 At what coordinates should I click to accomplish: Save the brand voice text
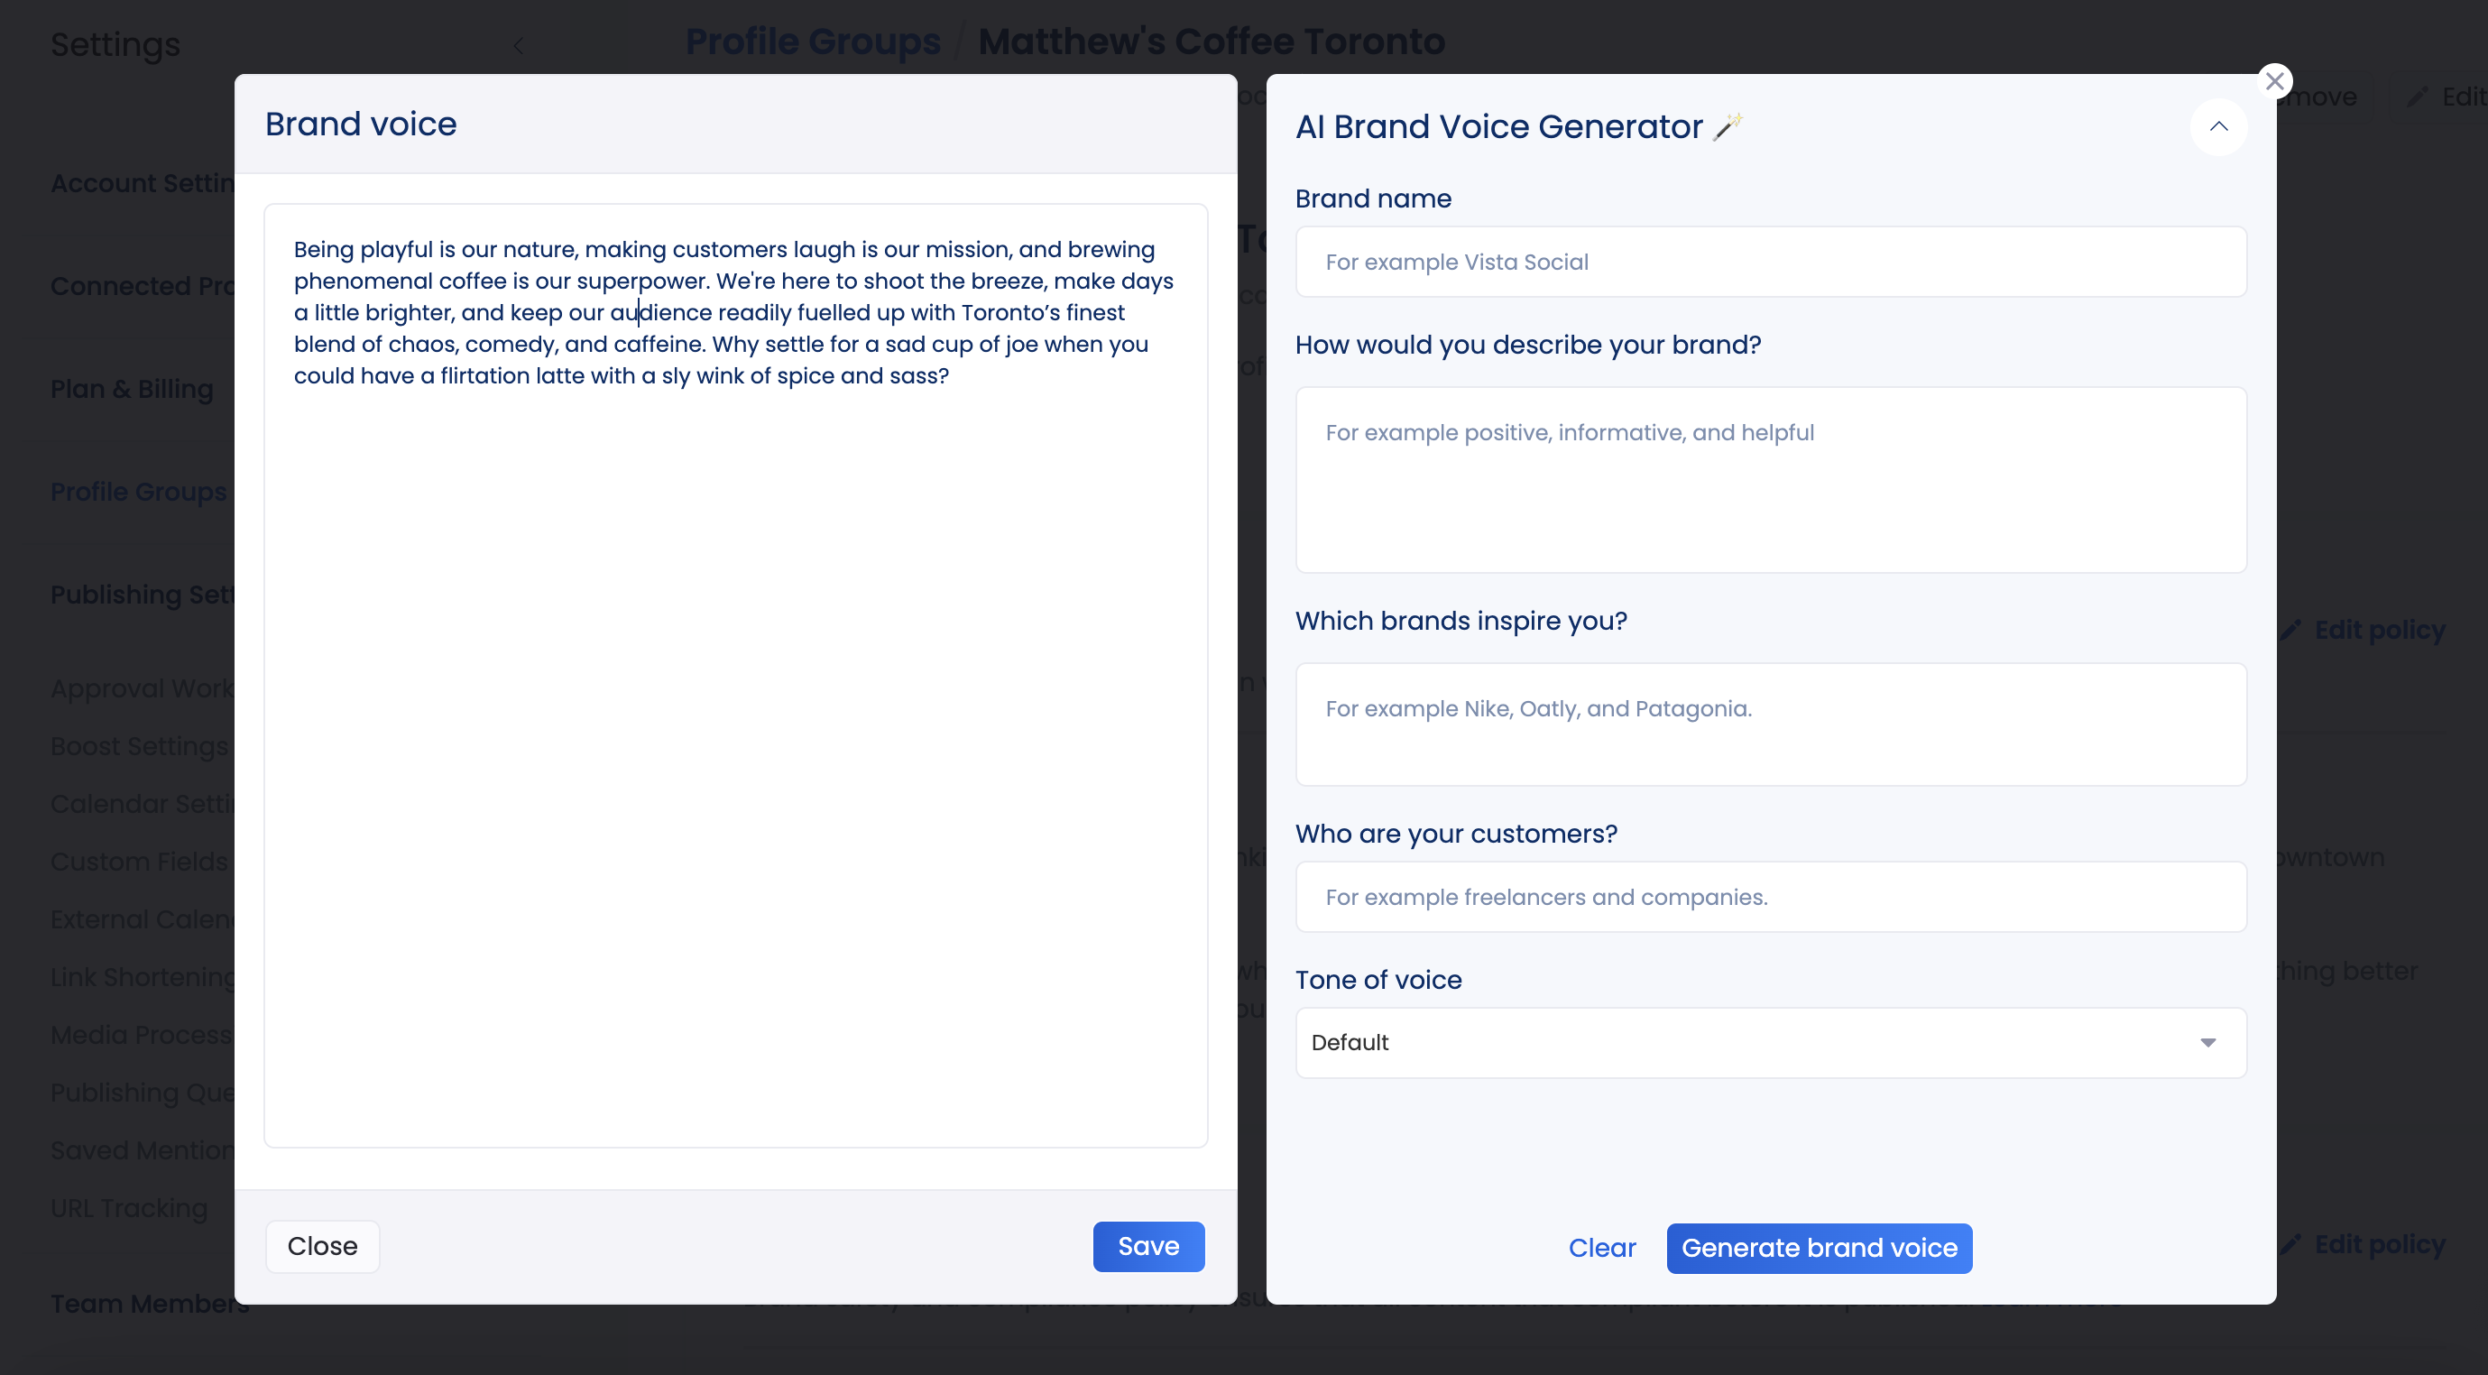pyautogui.click(x=1148, y=1247)
